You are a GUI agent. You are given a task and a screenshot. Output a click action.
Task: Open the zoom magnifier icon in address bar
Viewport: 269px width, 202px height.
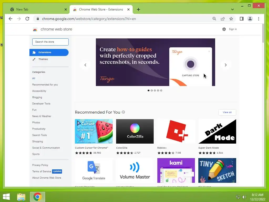click(x=214, y=19)
